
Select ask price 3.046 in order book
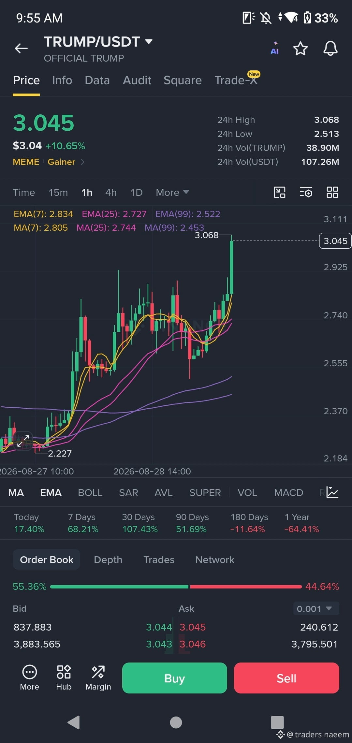pos(193,644)
